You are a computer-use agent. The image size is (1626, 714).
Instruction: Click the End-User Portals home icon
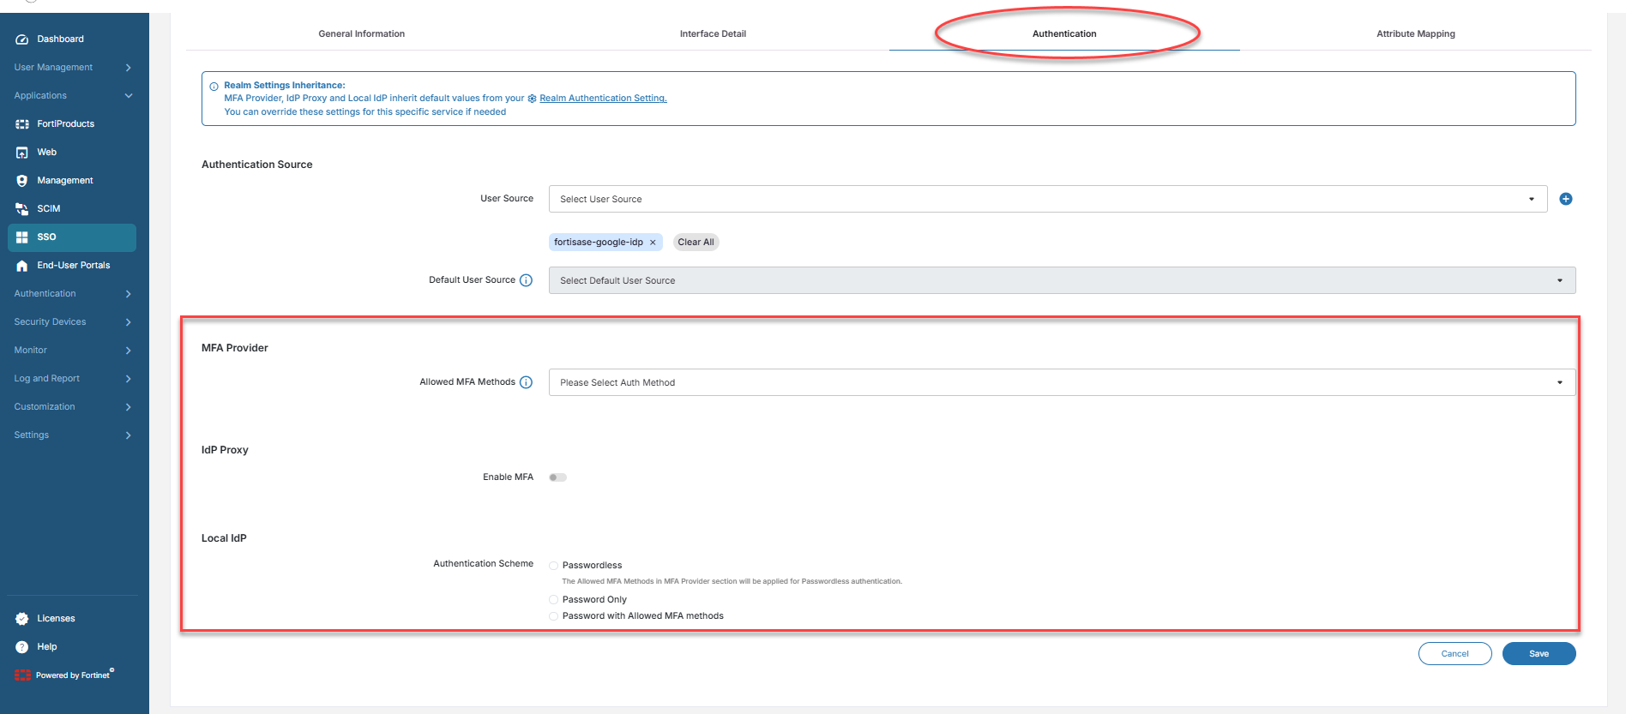[22, 266]
